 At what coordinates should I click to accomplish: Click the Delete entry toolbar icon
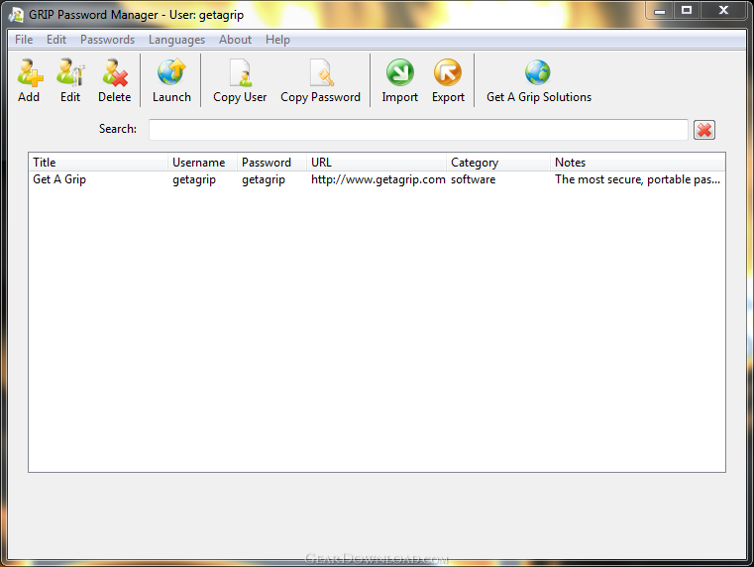coord(115,72)
